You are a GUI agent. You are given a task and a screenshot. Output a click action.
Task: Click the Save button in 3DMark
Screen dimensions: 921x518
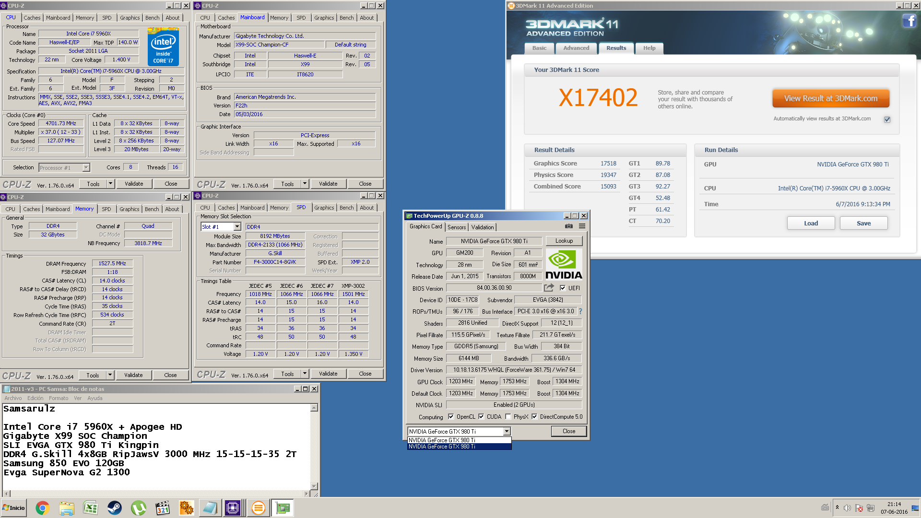pos(863,223)
